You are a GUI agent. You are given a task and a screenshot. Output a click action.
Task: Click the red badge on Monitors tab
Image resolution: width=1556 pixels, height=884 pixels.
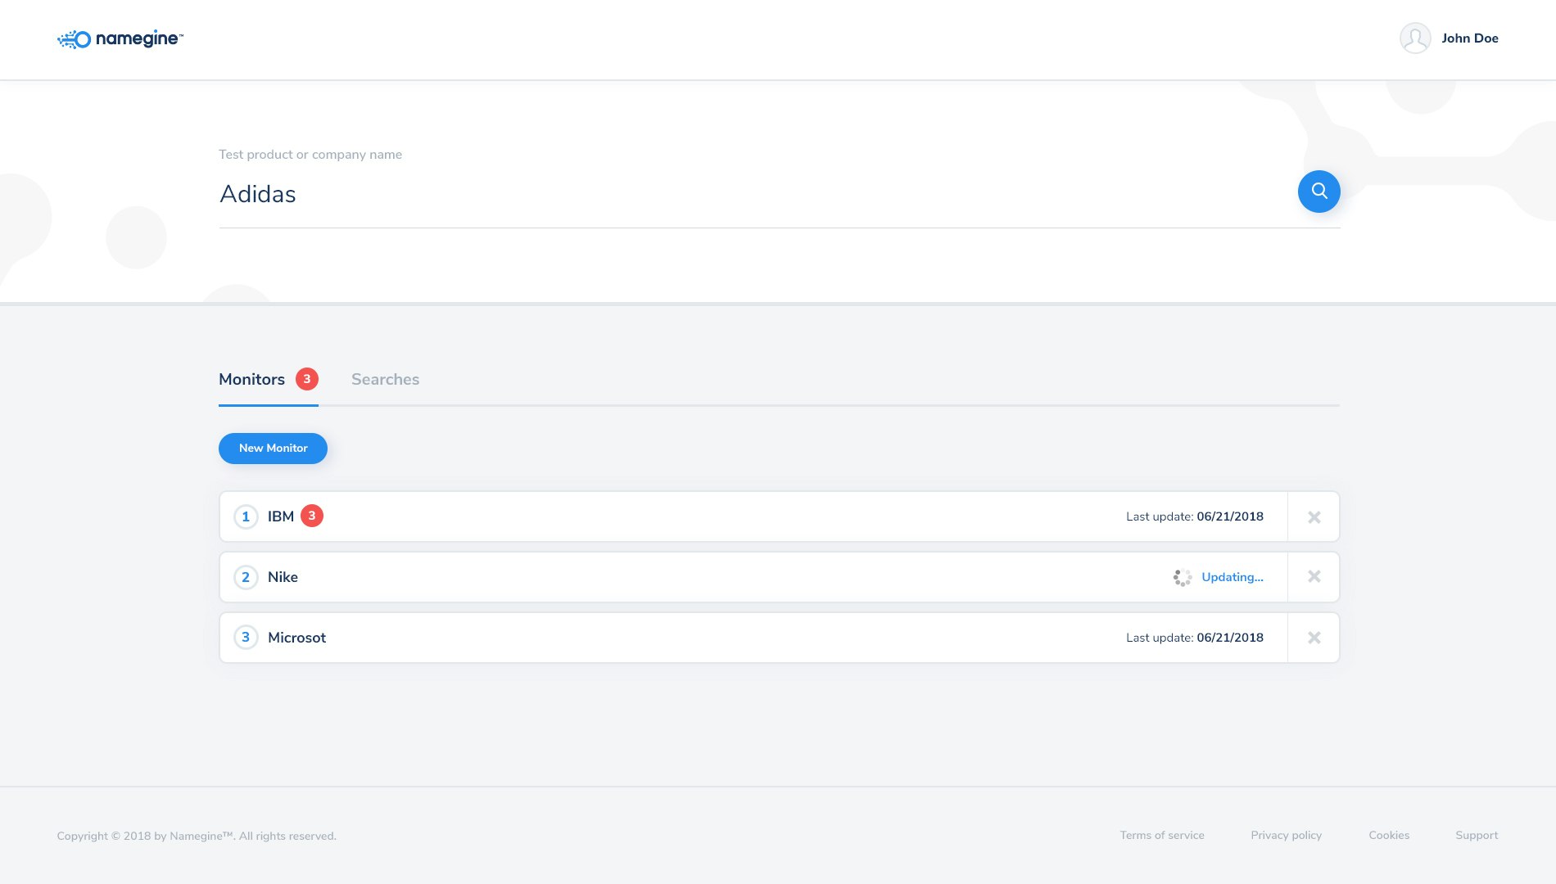[307, 379]
